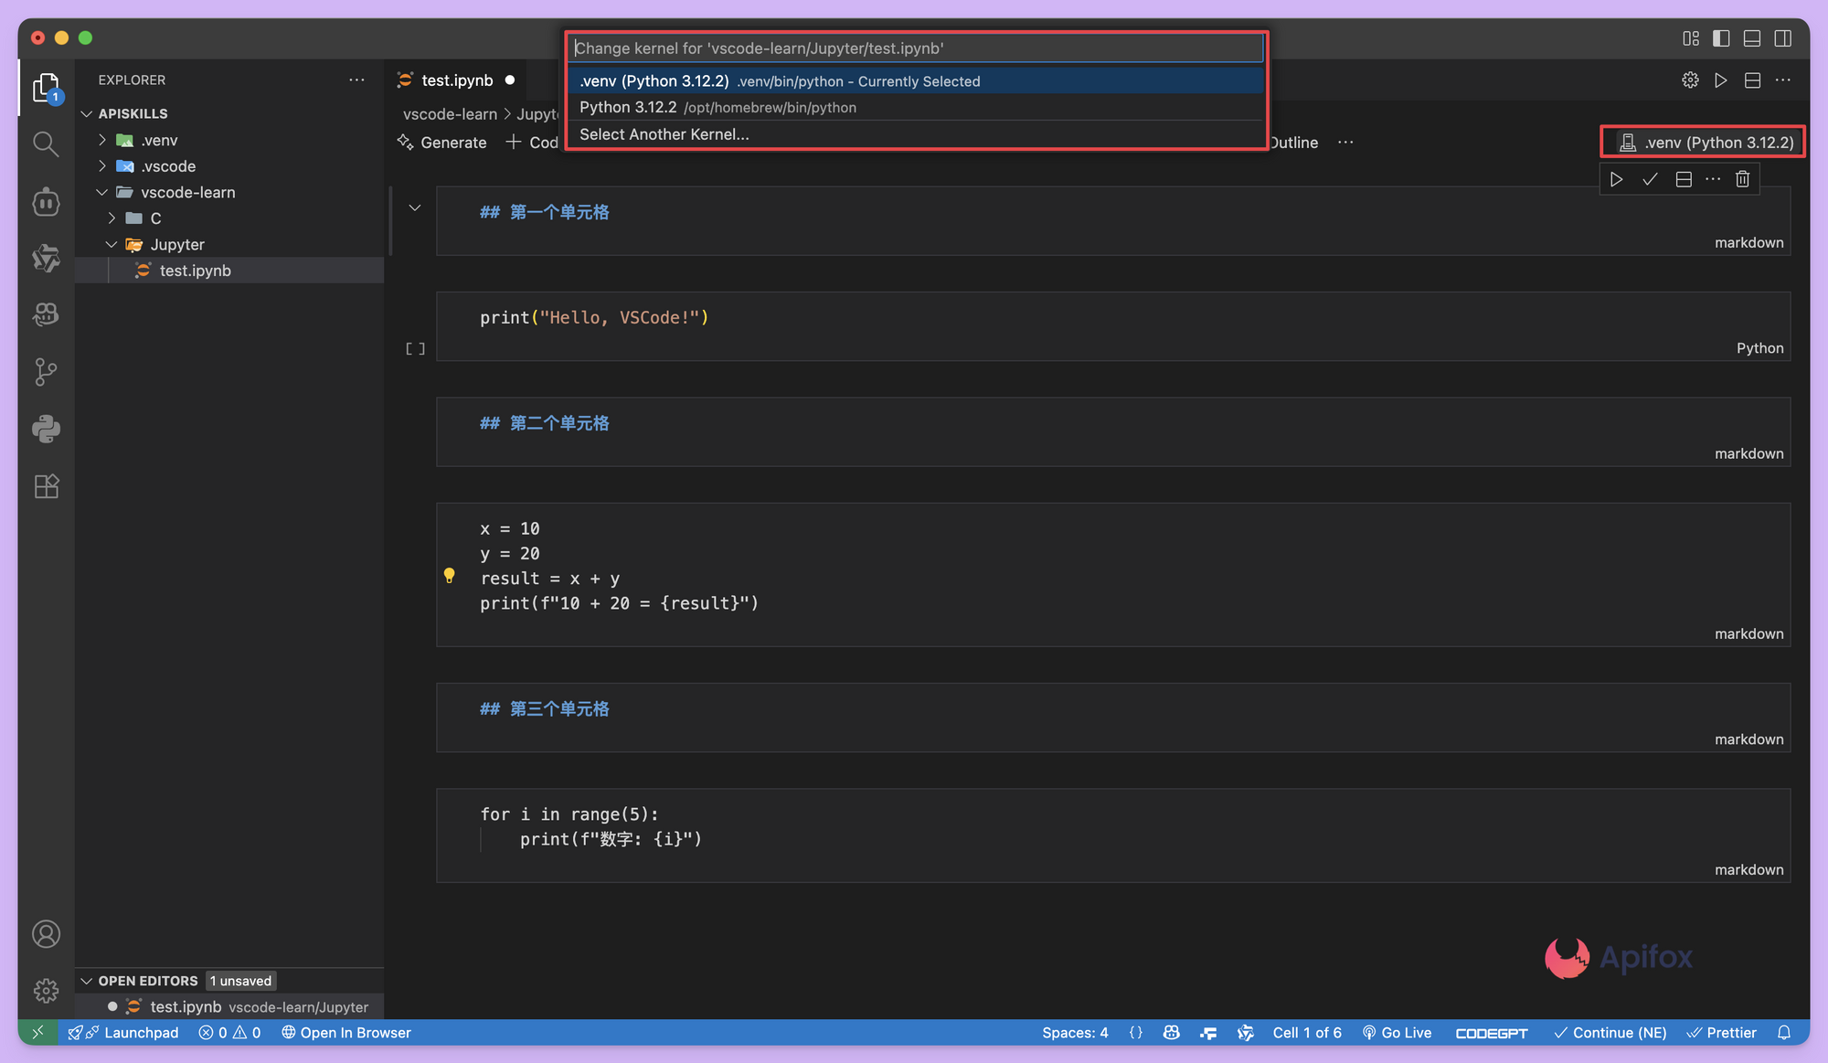The height and width of the screenshot is (1063, 1828).
Task: Click the lightbulb code action icon
Action: 449,576
